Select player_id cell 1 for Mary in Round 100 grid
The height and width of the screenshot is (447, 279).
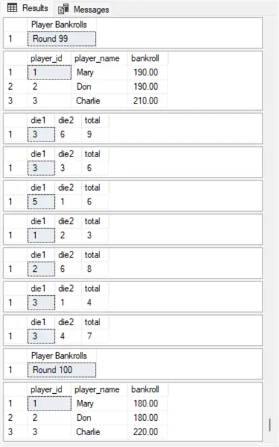(49, 403)
